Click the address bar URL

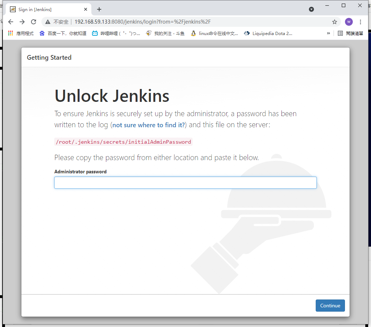(143, 22)
